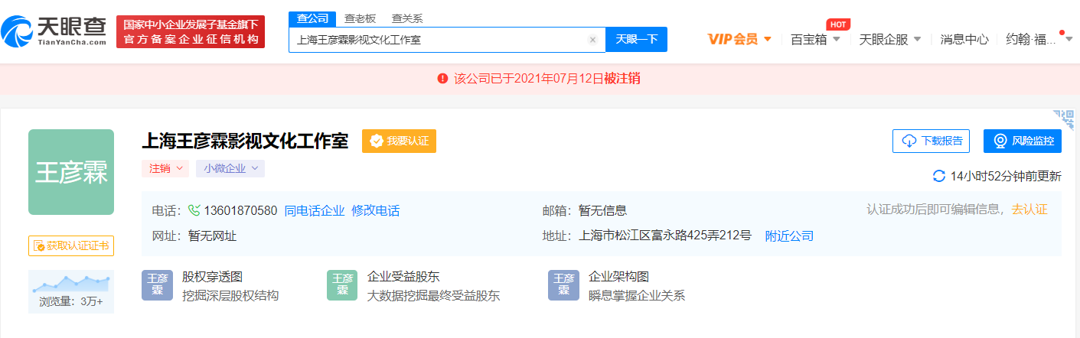This screenshot has width=1080, height=338.
Task: Click the 被注销 text in the notice bar
Action: [622, 79]
